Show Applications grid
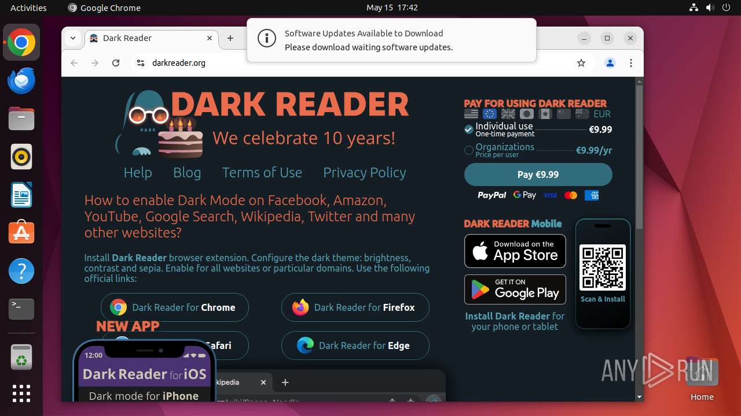The height and width of the screenshot is (416, 741). [21, 393]
